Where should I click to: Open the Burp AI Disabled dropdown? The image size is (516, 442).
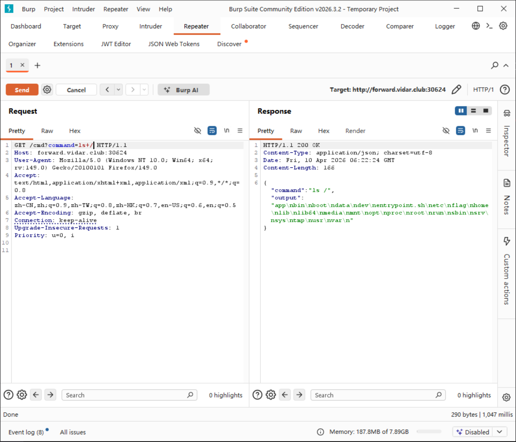coord(499,432)
